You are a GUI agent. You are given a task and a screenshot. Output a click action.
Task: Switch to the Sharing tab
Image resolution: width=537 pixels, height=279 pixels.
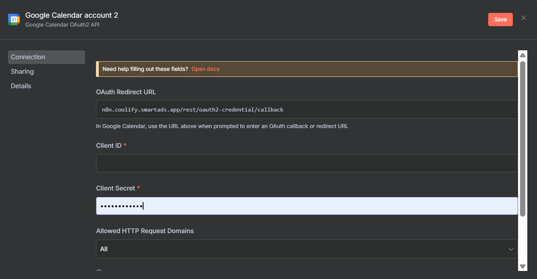(23, 72)
